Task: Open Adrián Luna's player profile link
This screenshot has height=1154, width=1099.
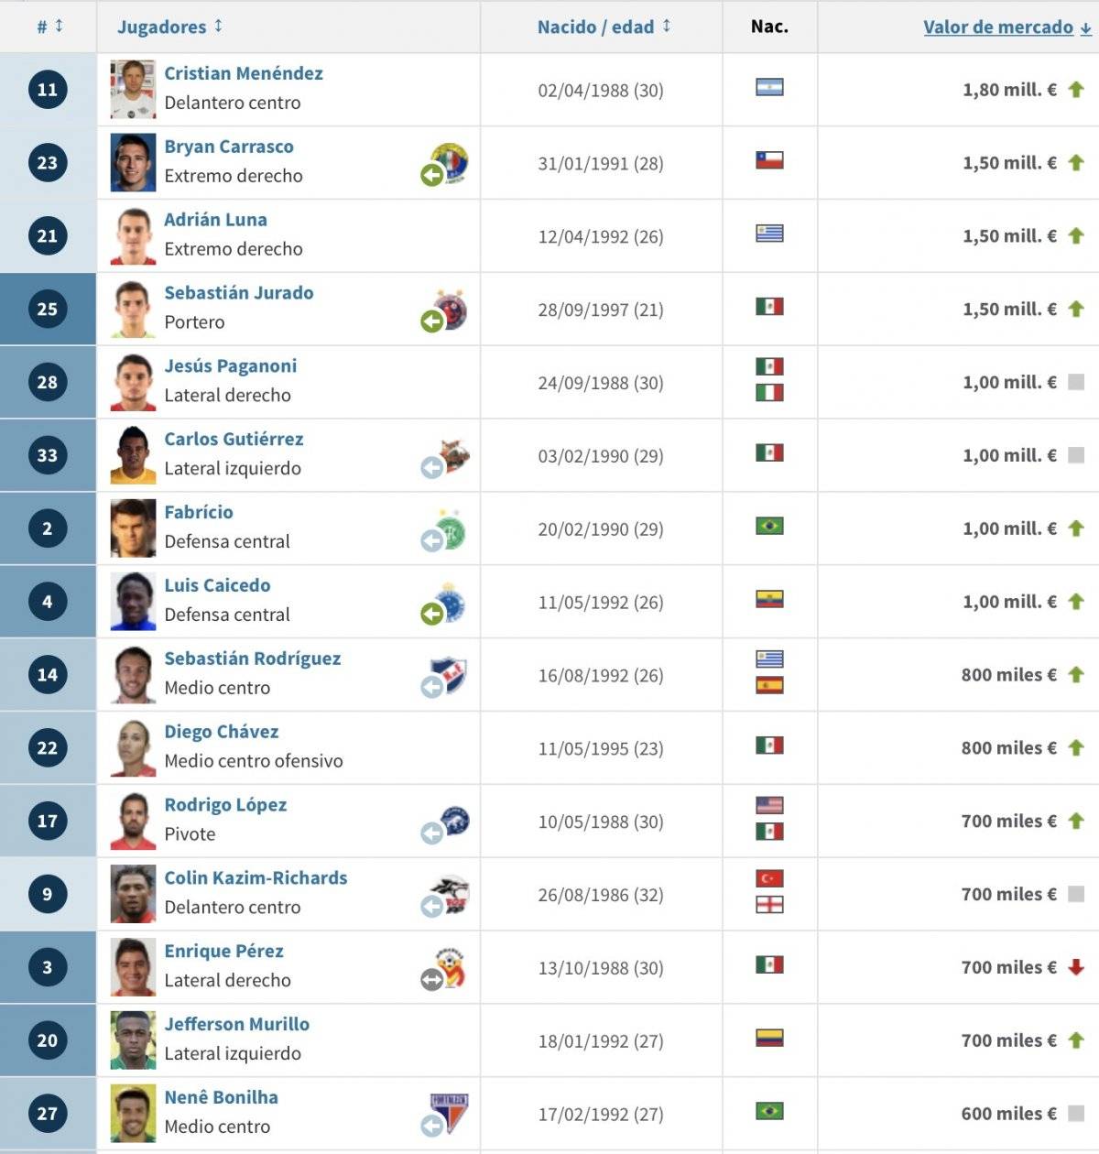Action: pyautogui.click(x=216, y=220)
